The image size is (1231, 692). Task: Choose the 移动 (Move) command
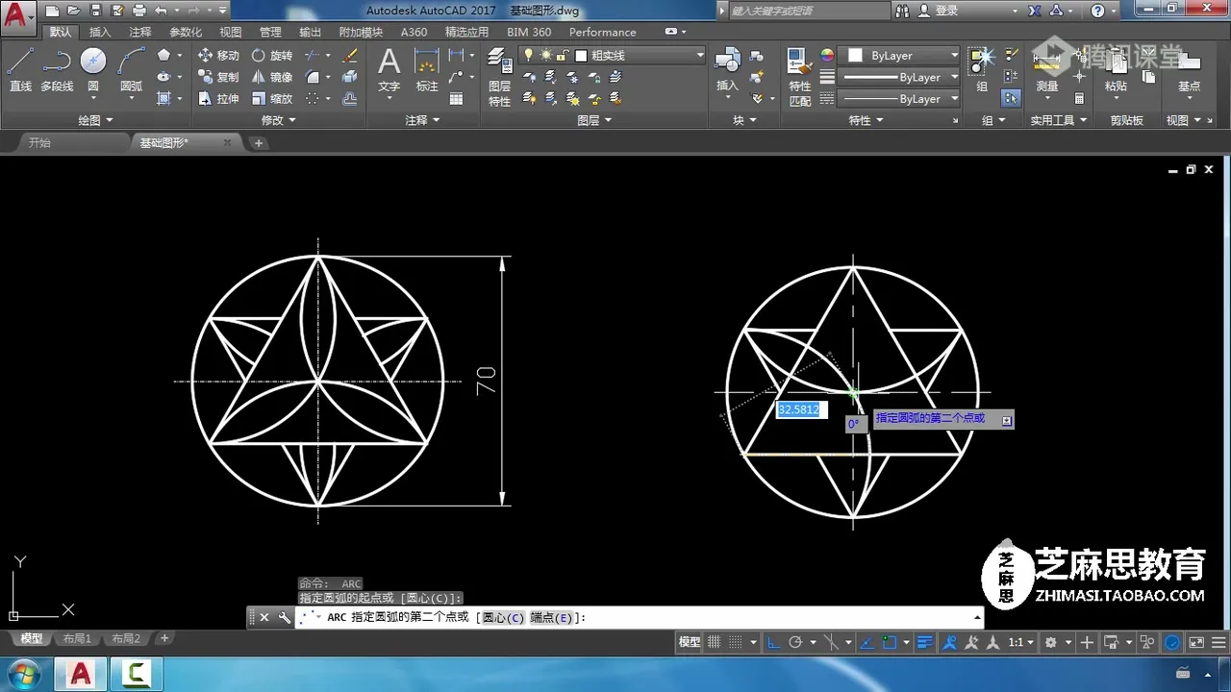tap(218, 56)
